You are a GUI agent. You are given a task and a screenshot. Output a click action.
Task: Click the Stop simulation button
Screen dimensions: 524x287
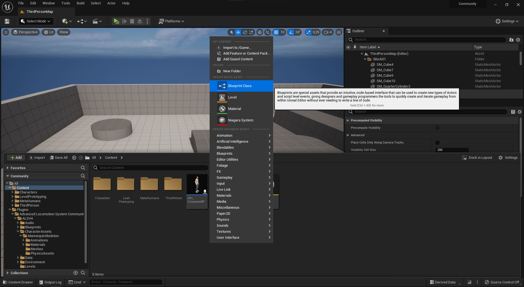click(132, 21)
